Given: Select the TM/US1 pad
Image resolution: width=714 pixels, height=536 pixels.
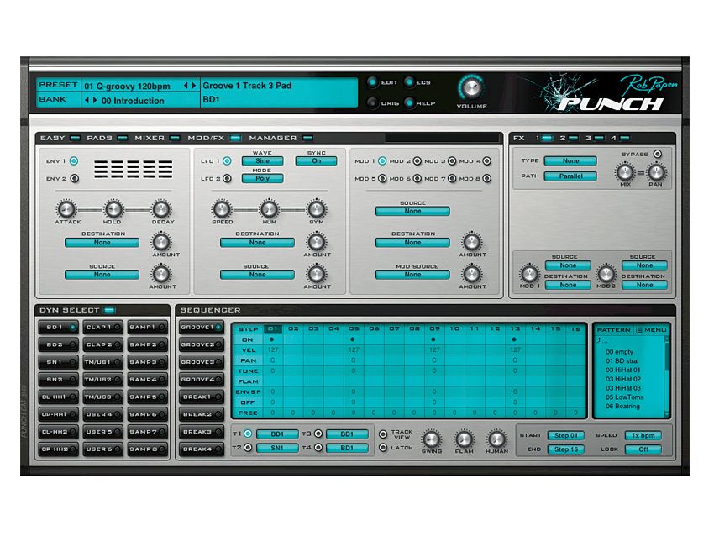Looking at the screenshot, I should [x=103, y=362].
